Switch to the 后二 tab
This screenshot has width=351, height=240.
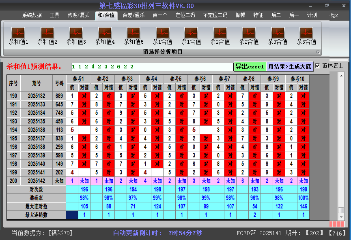(x=276, y=15)
